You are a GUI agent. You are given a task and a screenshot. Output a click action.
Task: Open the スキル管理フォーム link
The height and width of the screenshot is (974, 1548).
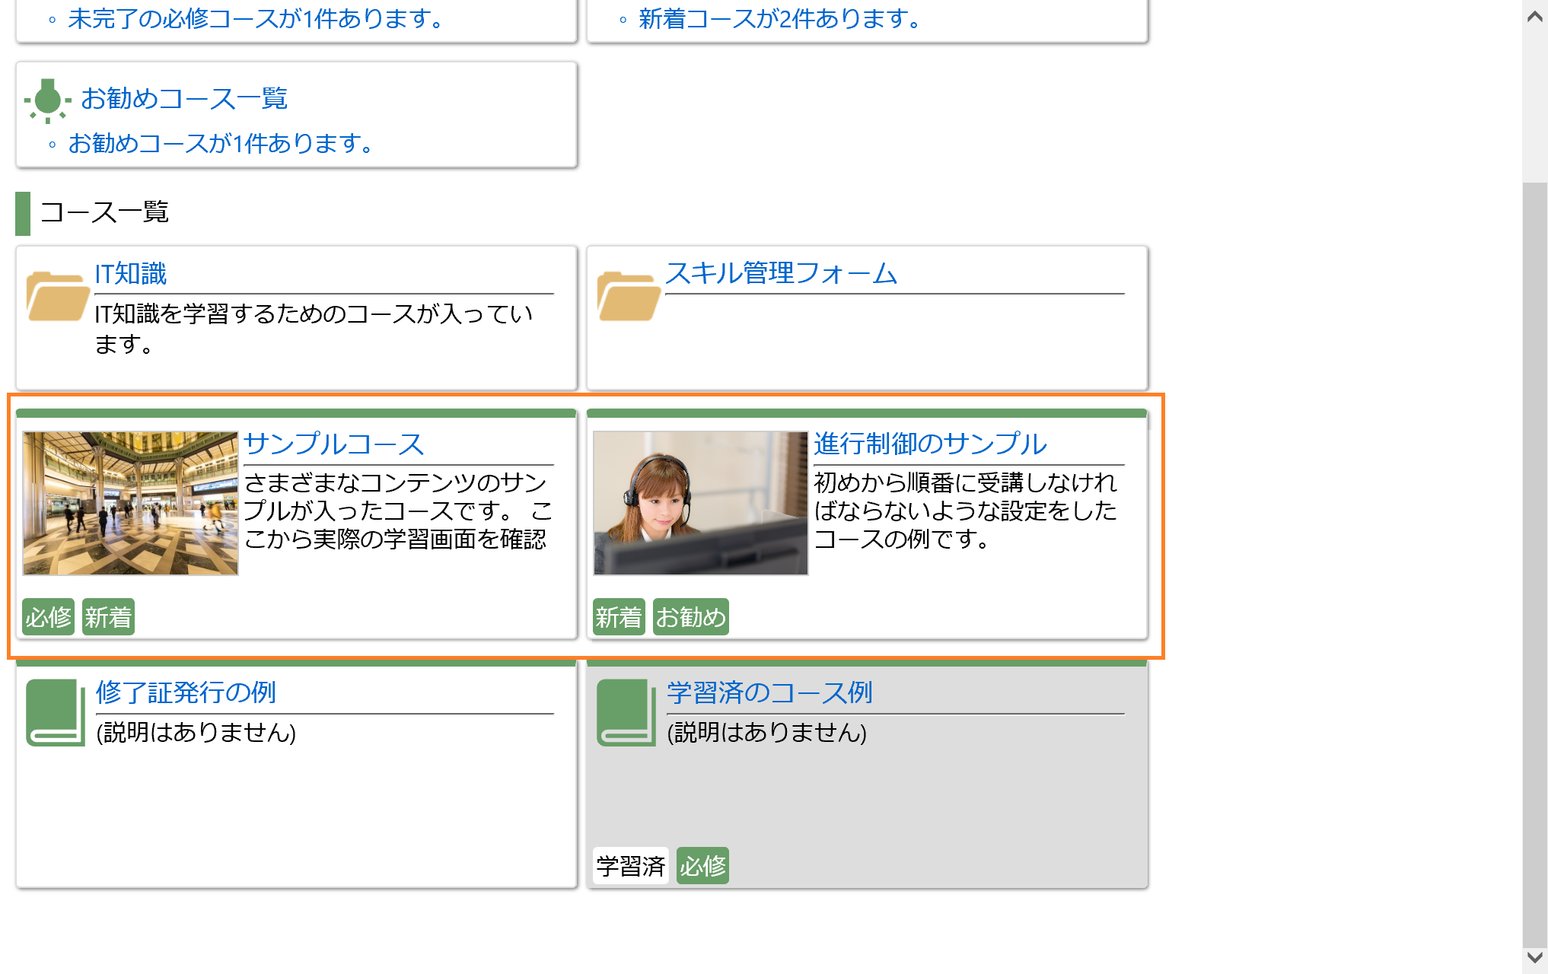782,273
